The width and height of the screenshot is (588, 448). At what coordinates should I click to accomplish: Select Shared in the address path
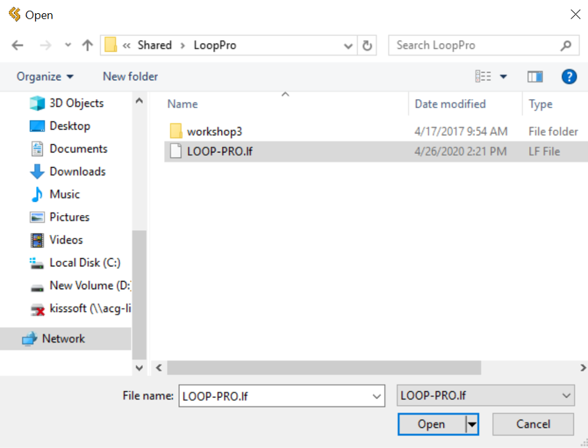click(155, 45)
